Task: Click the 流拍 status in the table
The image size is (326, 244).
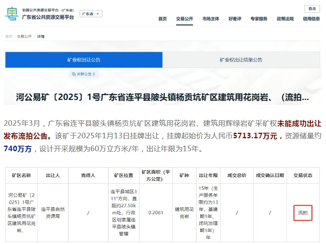Action: (x=303, y=213)
